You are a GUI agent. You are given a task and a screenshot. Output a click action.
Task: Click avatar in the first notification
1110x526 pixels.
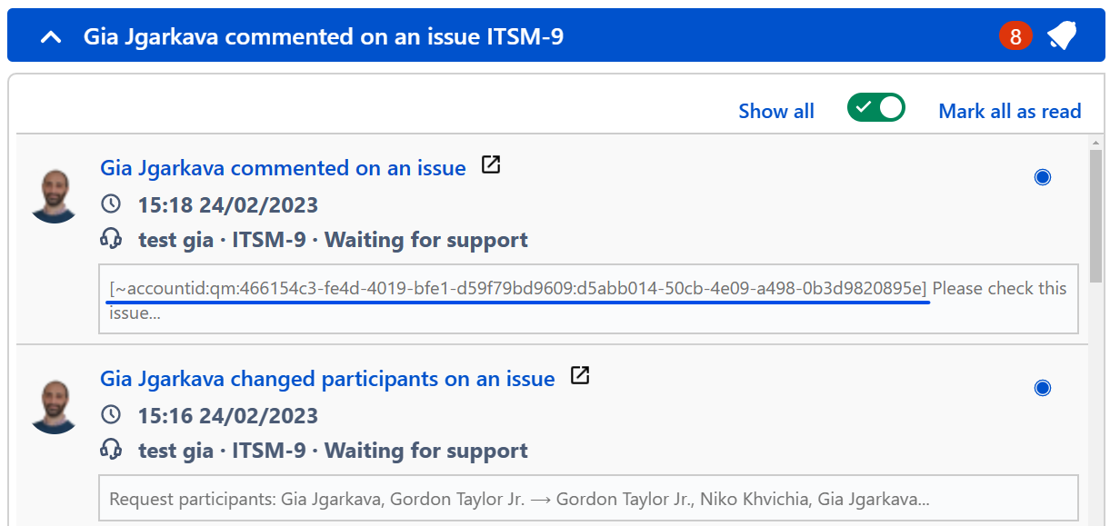55,196
